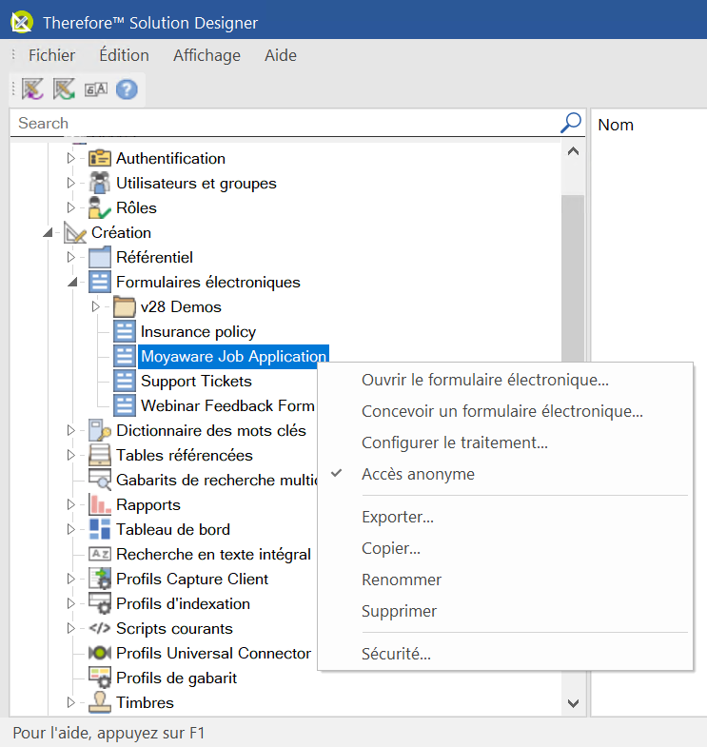This screenshot has width=707, height=747.
Task: Click Ouvrir le formulaire électronique...
Action: pos(485,380)
